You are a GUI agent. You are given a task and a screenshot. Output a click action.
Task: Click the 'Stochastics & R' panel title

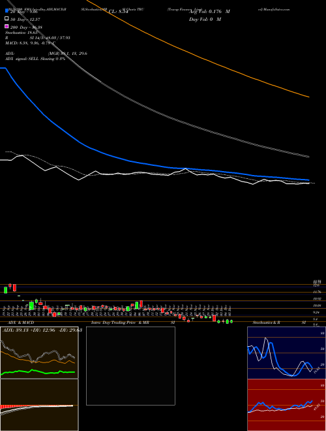267,323
